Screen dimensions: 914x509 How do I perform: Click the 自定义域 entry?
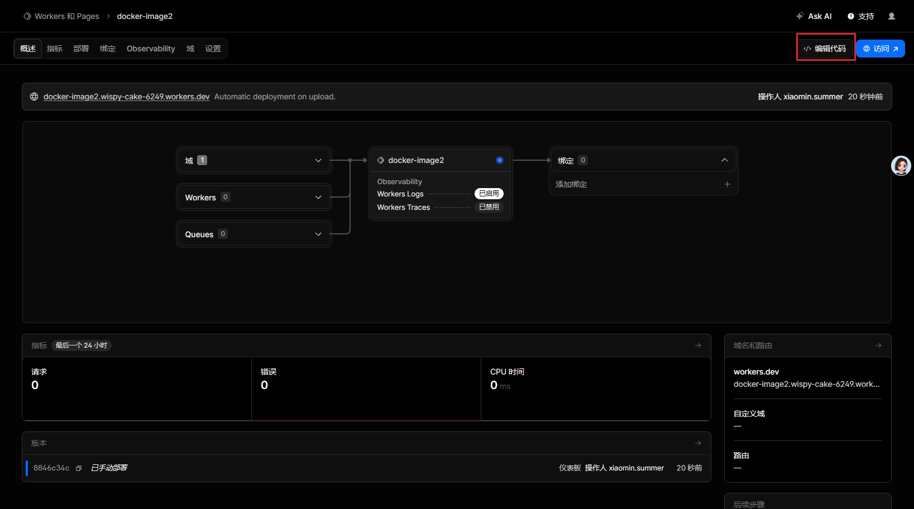tap(749, 414)
